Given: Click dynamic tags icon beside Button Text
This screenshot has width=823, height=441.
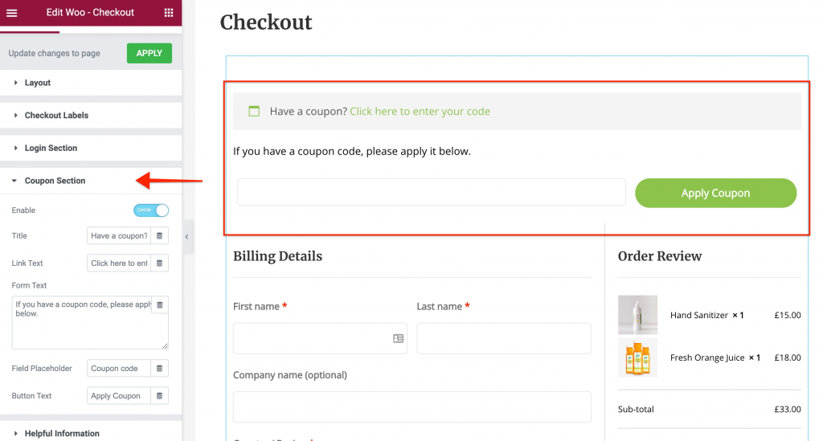Looking at the screenshot, I should (x=160, y=396).
